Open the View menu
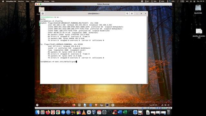The height and width of the screenshot is (116, 206). 27,1
